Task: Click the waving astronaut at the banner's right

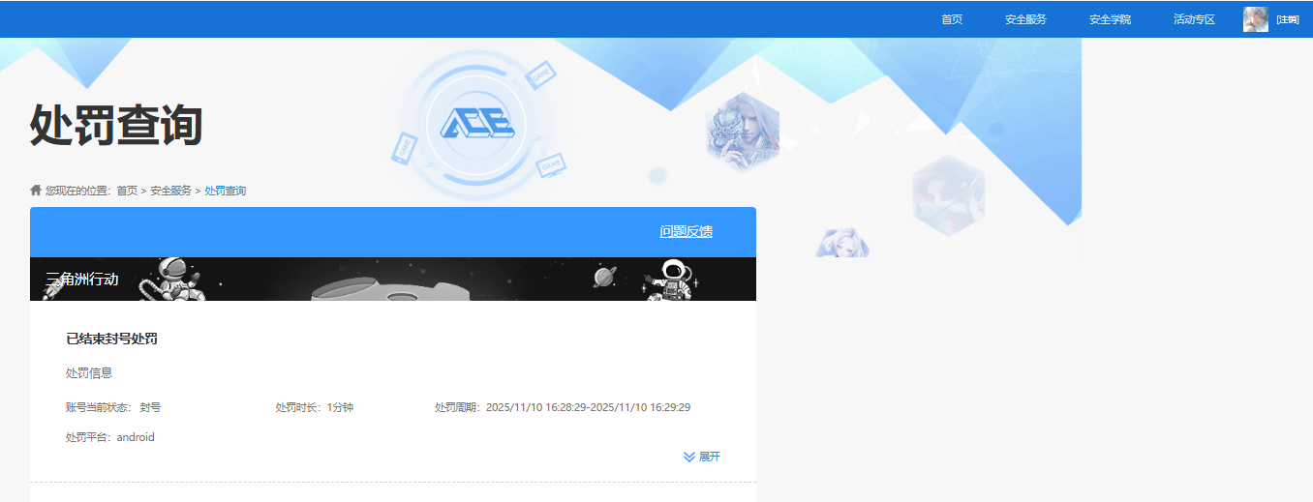Action: coord(672,280)
